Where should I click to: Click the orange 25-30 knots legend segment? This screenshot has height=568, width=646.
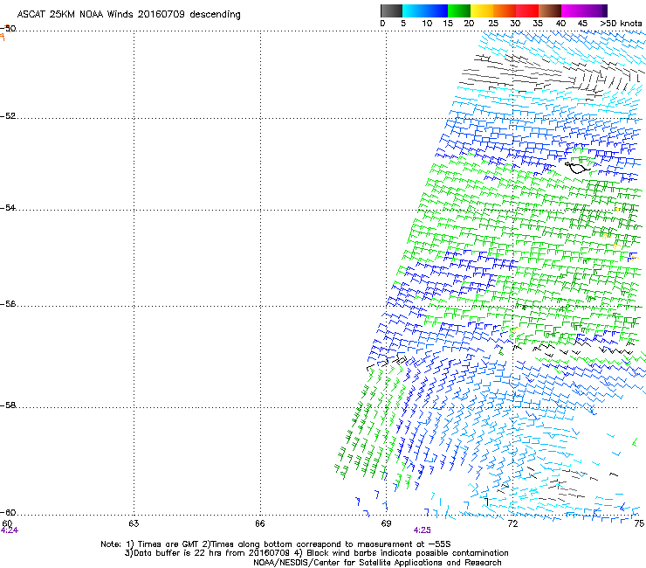[x=505, y=10]
